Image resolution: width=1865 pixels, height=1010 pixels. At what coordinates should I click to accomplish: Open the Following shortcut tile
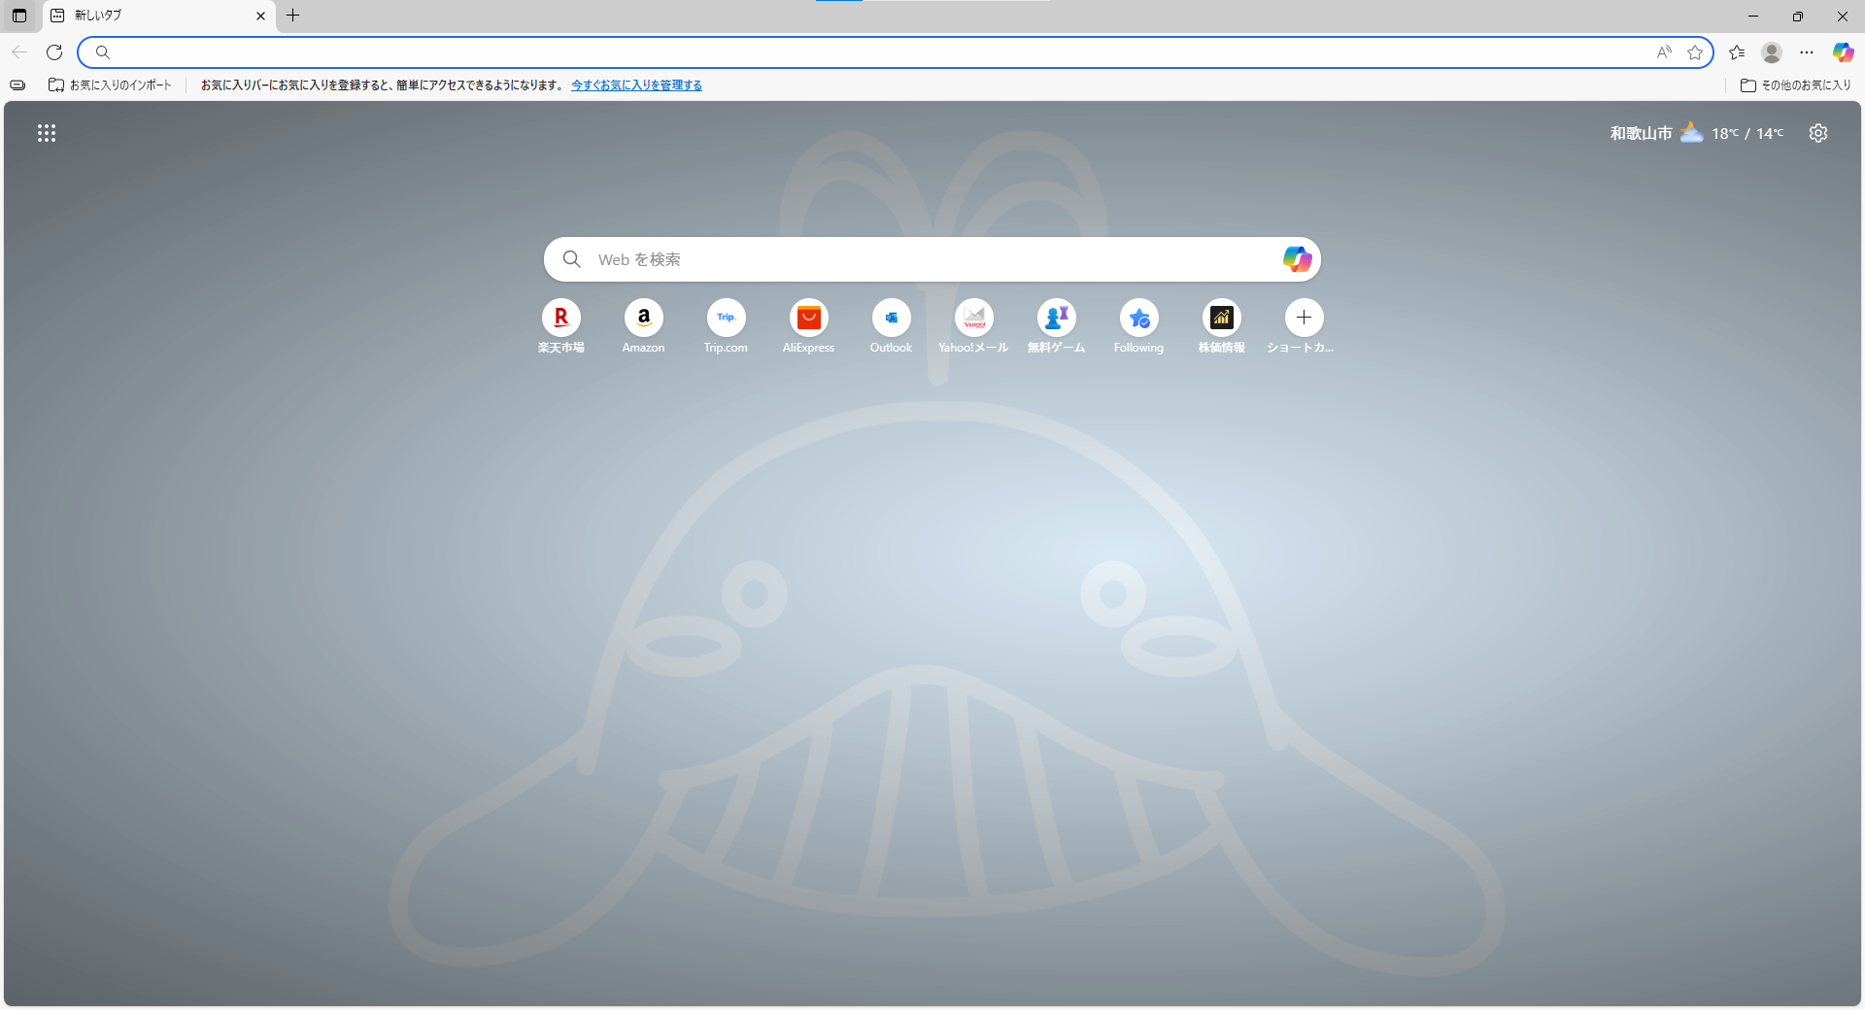click(x=1138, y=318)
